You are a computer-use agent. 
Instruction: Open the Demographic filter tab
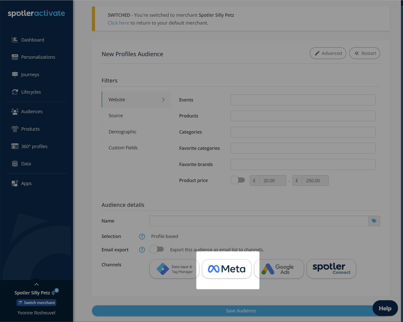pyautogui.click(x=136, y=132)
